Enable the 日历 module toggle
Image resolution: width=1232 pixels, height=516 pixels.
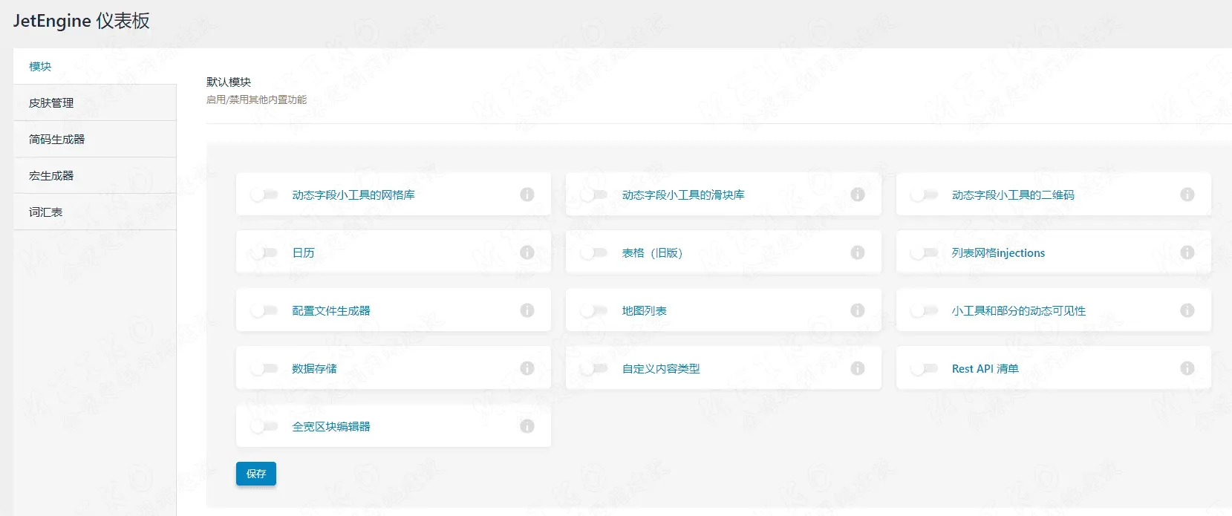coord(264,253)
